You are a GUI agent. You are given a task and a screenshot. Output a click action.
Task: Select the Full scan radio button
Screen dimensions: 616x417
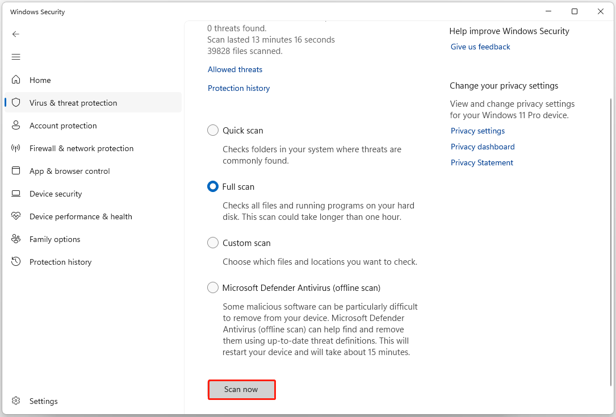pos(212,186)
